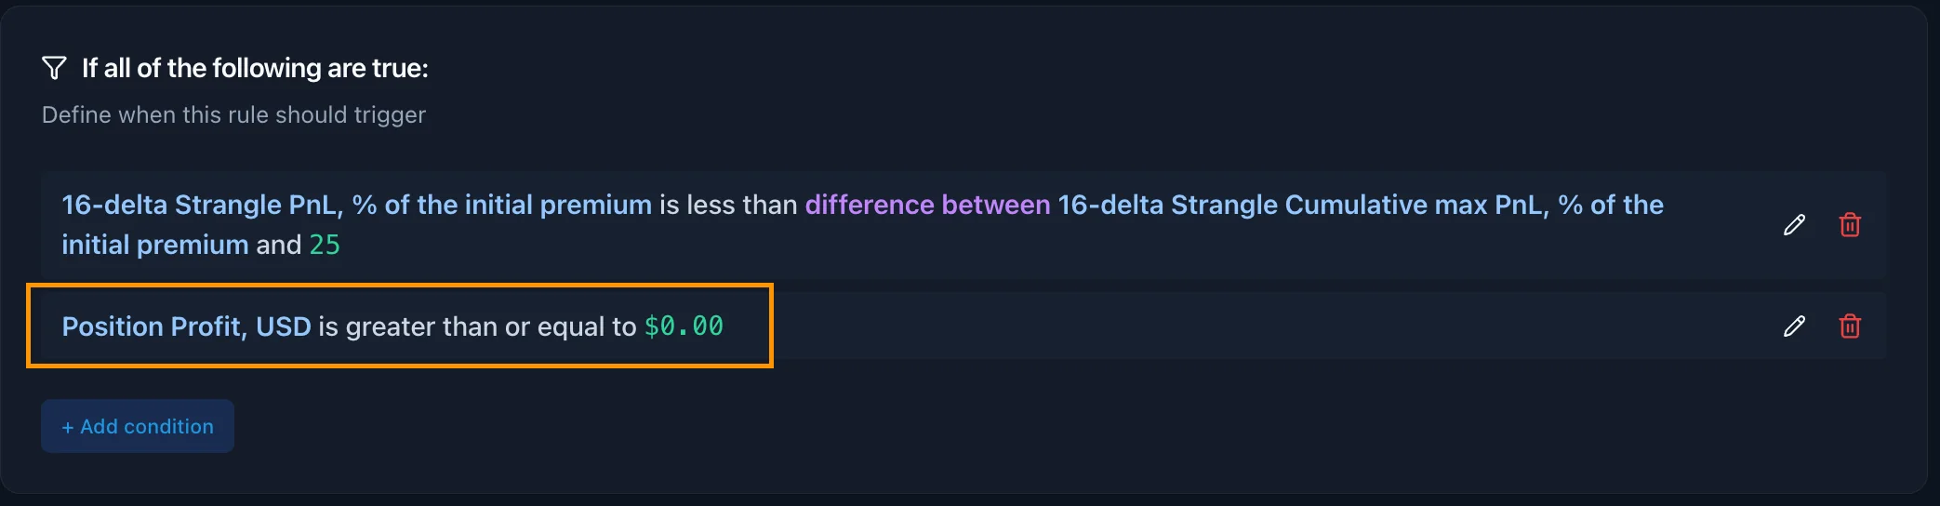Select the Position Profit, USD metric
Image resolution: width=1940 pixels, height=506 pixels.
pyautogui.click(x=186, y=326)
